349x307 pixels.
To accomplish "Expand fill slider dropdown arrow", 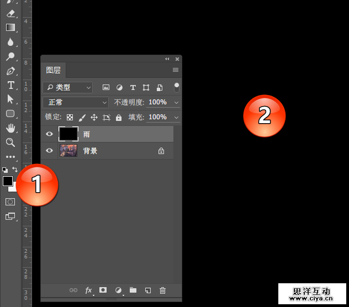I will (x=176, y=117).
